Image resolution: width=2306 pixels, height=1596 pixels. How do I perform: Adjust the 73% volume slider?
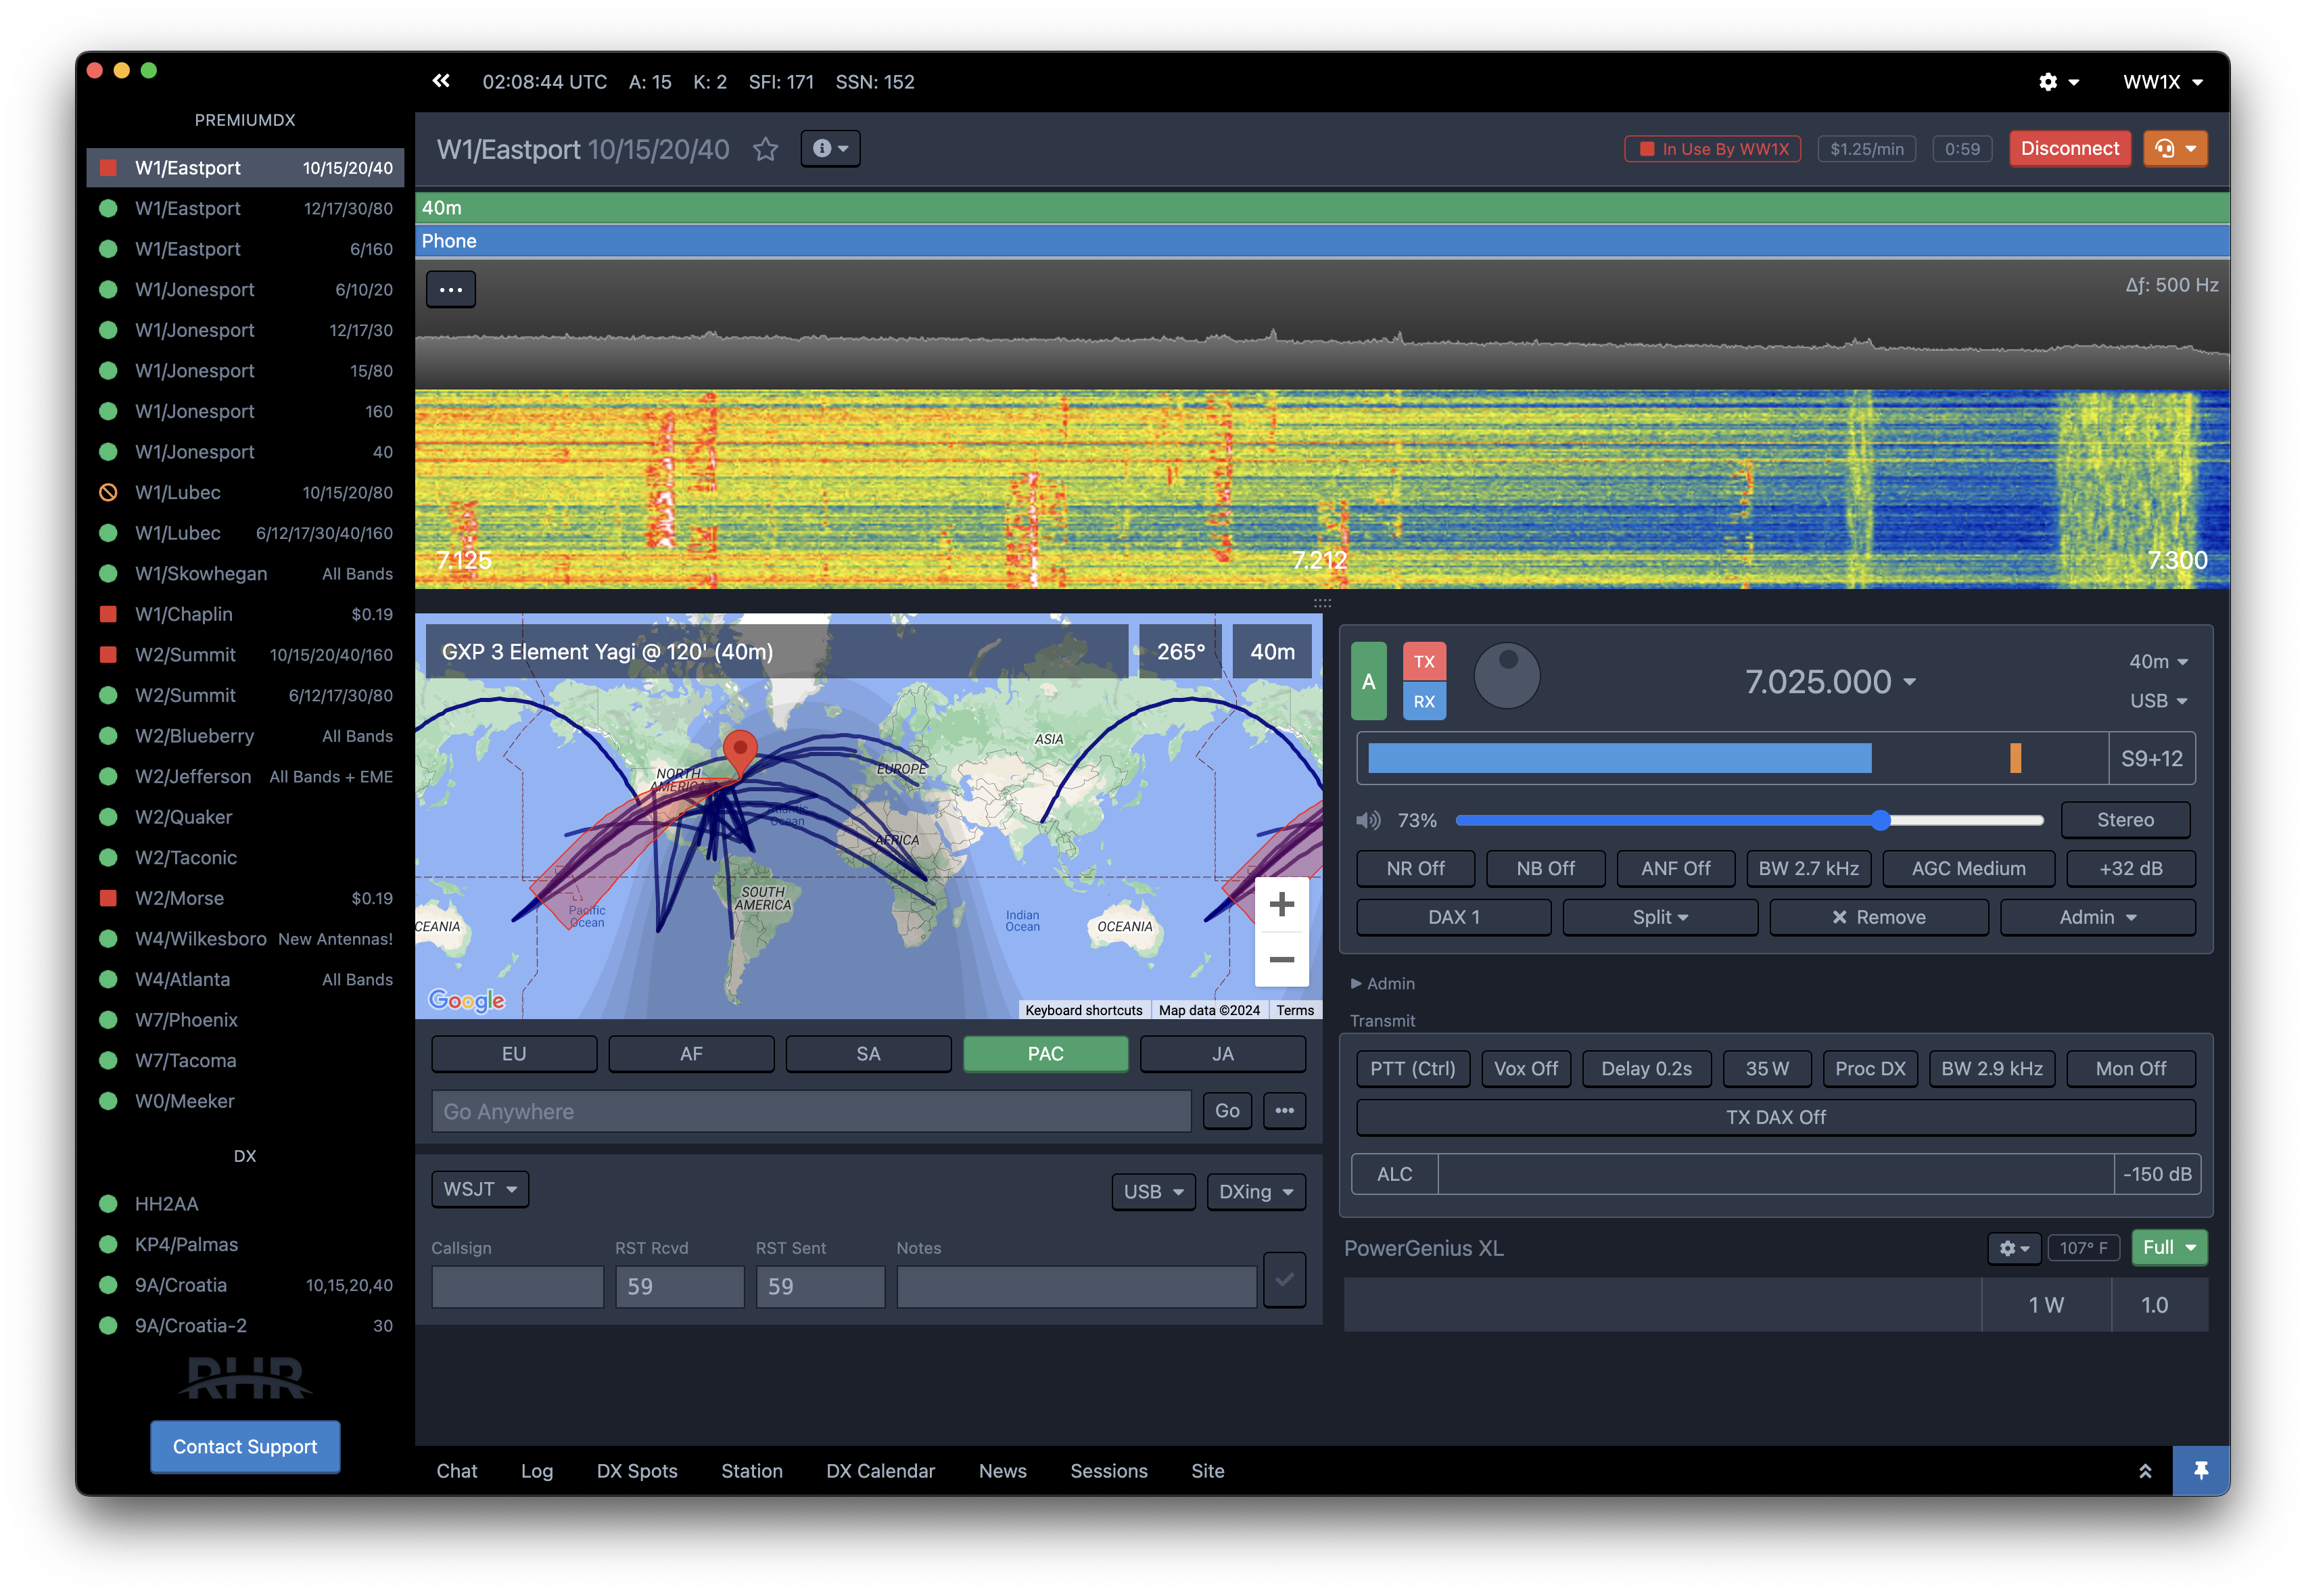tap(1749, 820)
